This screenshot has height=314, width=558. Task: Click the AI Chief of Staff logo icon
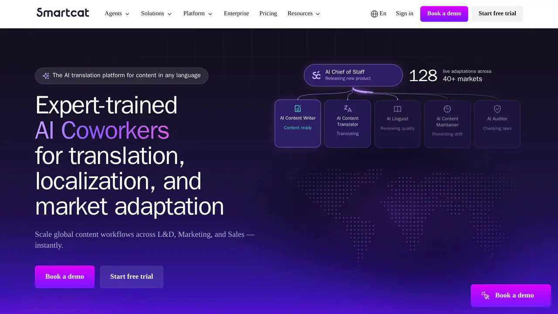[316, 75]
